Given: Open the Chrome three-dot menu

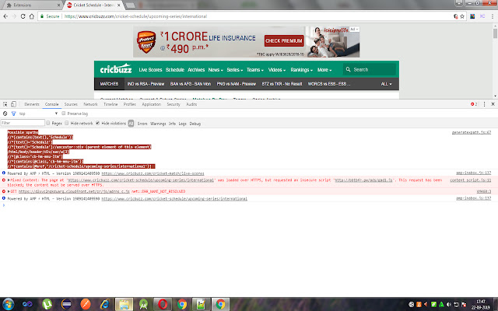Looking at the screenshot, I should pyautogui.click(x=493, y=16).
